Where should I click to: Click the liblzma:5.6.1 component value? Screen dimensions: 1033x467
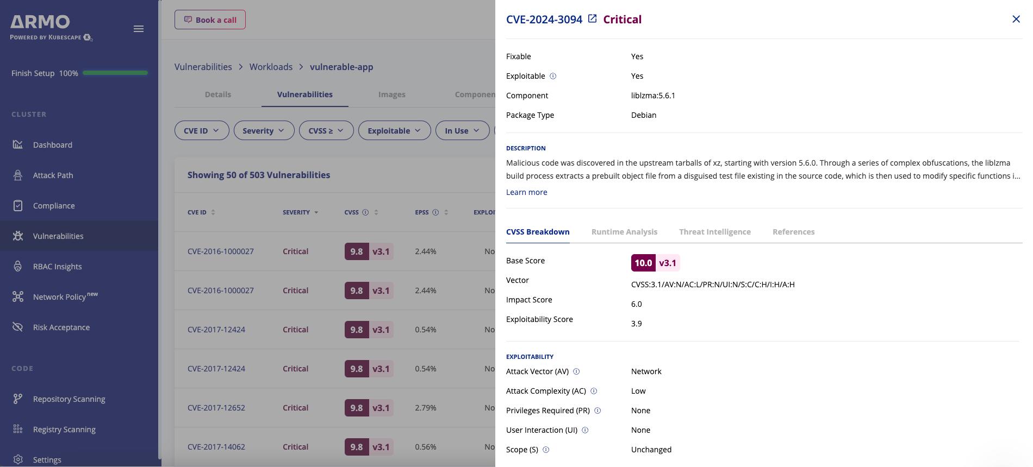[653, 96]
